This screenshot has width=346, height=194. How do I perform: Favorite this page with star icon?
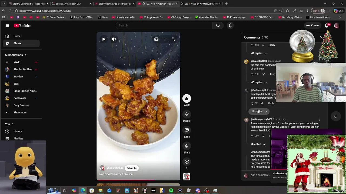pyautogui.click(x=281, y=11)
